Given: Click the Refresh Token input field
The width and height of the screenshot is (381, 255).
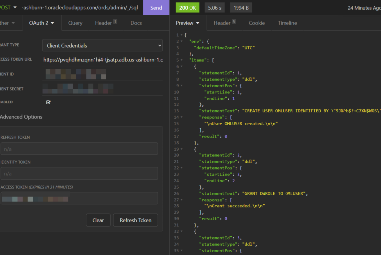Looking at the screenshot, I should click(80, 149).
